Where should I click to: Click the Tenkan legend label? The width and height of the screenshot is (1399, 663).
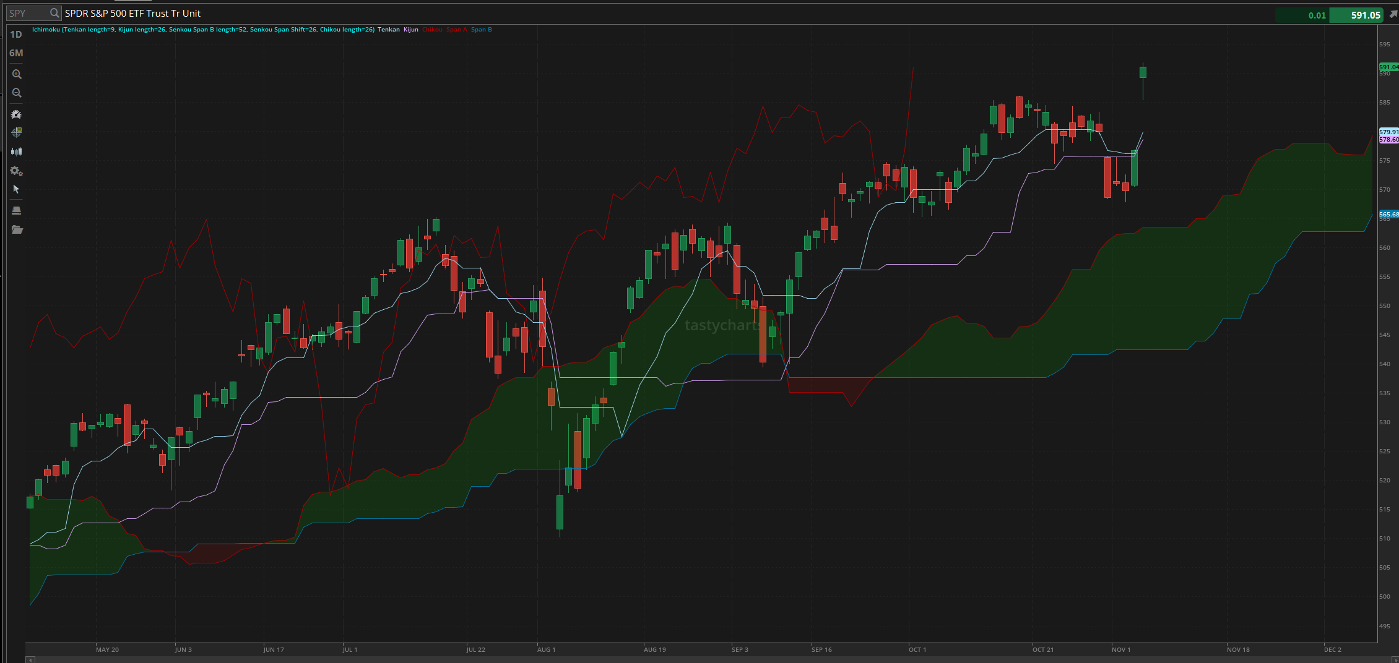click(389, 30)
